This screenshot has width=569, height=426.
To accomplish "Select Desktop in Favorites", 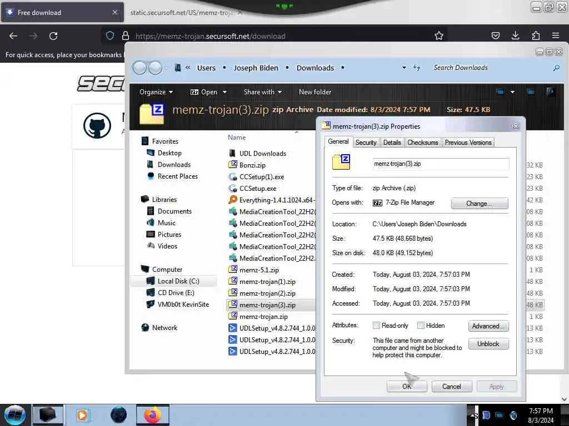I will 169,153.
